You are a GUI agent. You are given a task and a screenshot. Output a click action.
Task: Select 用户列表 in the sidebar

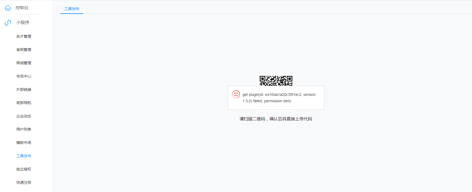pyautogui.click(x=24, y=129)
